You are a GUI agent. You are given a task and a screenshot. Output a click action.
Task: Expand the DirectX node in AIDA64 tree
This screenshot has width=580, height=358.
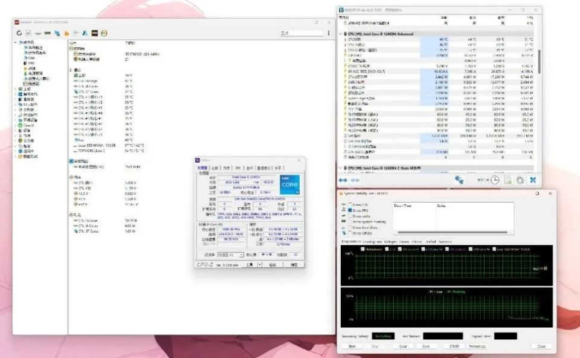(16, 125)
